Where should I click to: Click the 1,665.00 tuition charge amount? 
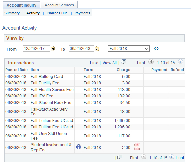point(122,121)
